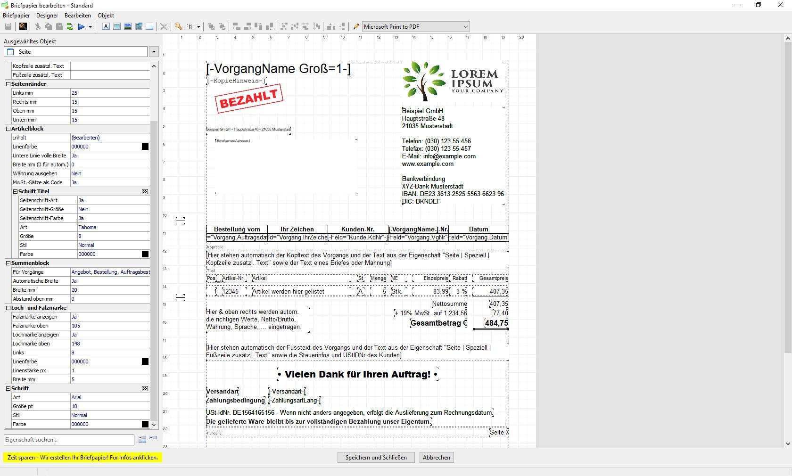Click the categorized view icon beside property search
This screenshot has height=476, width=792.
pyautogui.click(x=142, y=440)
